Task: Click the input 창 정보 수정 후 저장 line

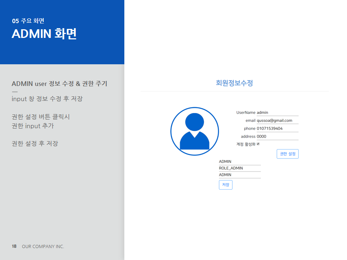Action: click(x=47, y=99)
